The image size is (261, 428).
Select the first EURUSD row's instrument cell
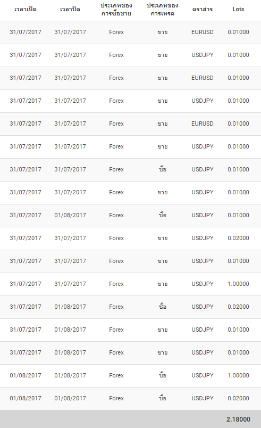[202, 32]
